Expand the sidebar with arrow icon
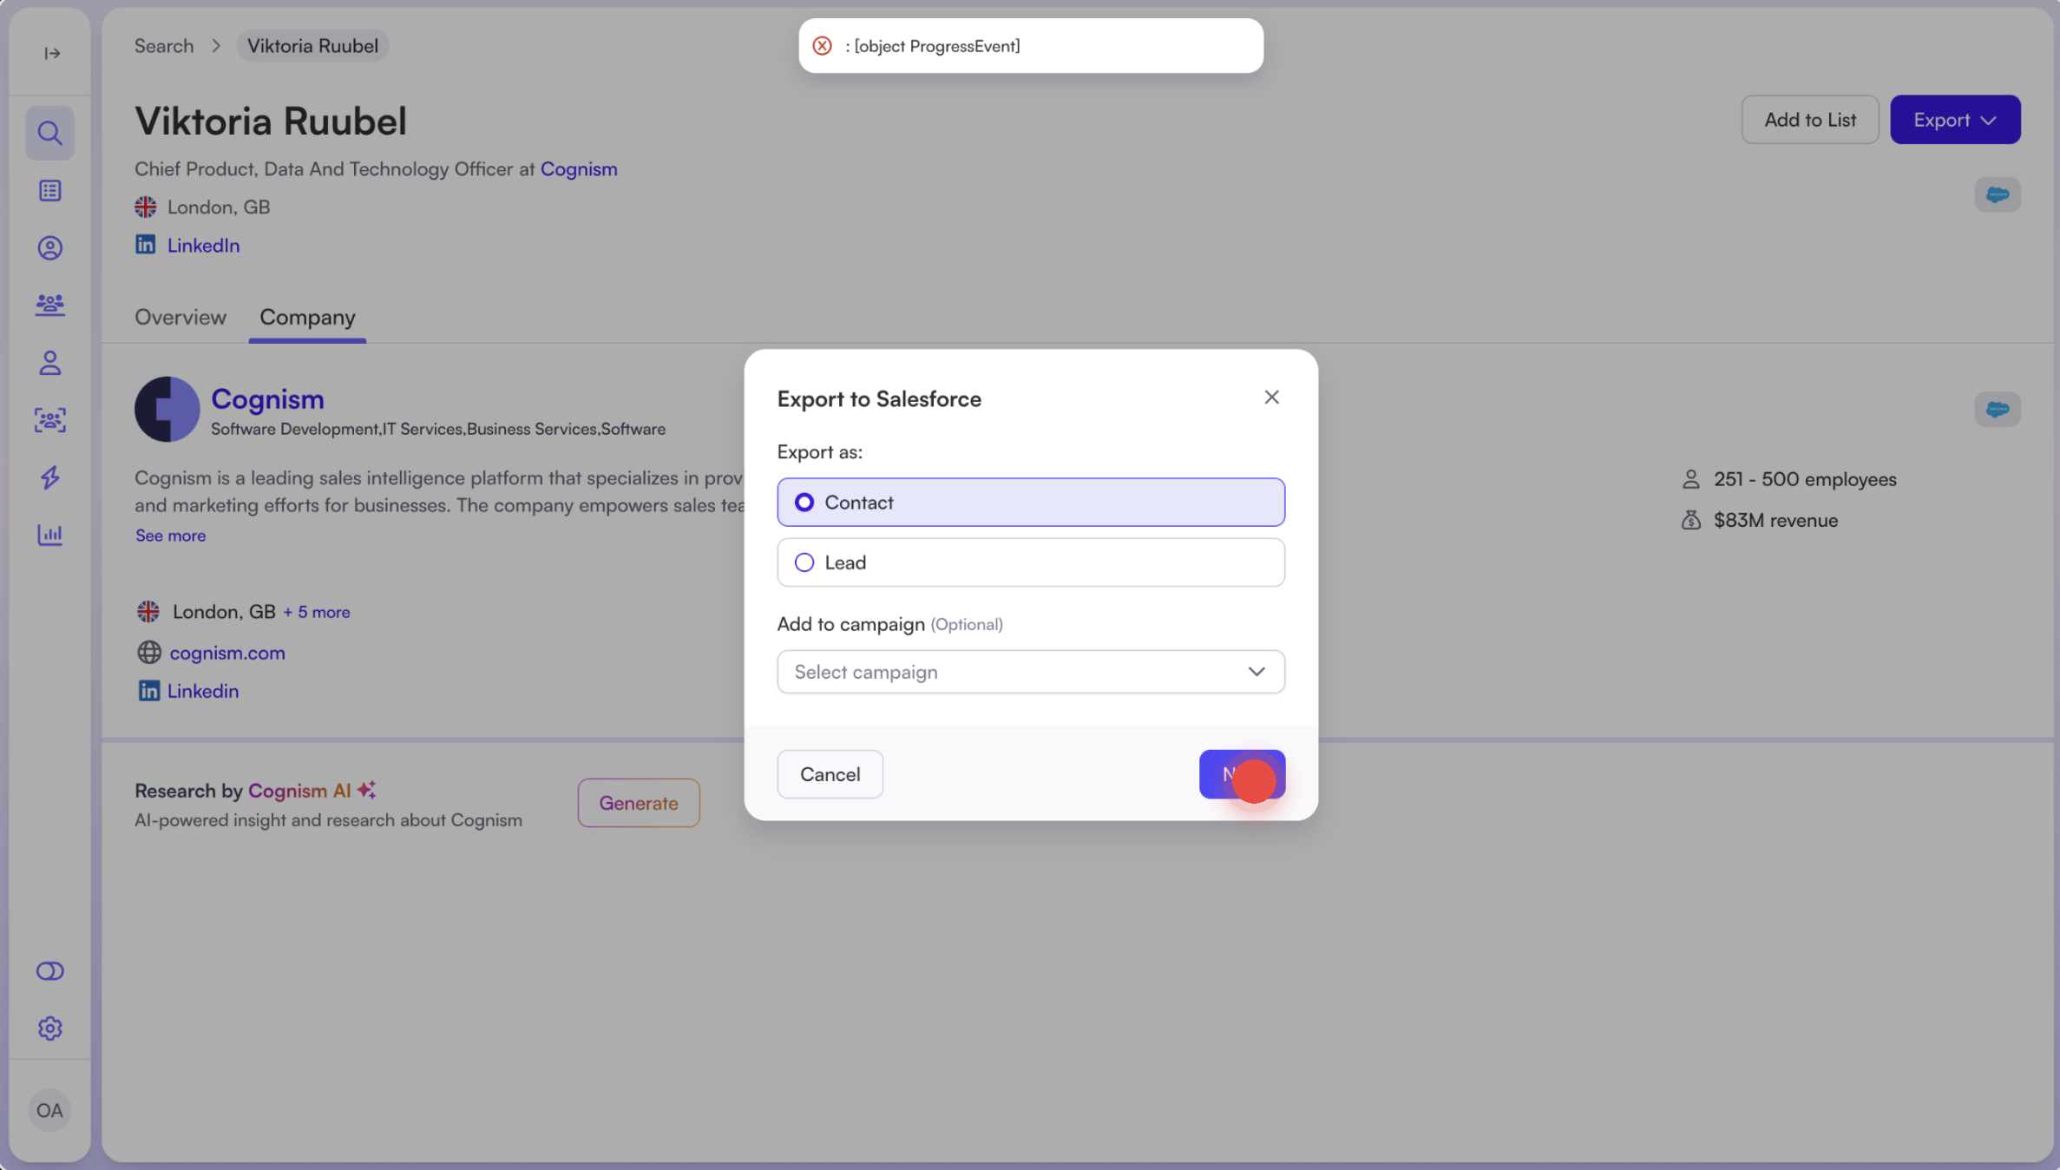The width and height of the screenshot is (2060, 1170). tap(52, 53)
